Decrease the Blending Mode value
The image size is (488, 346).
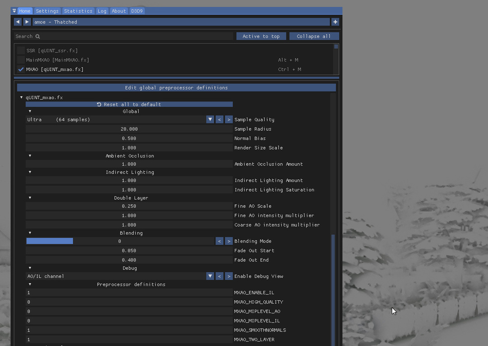click(220, 241)
